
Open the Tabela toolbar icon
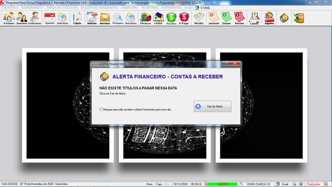[77, 18]
